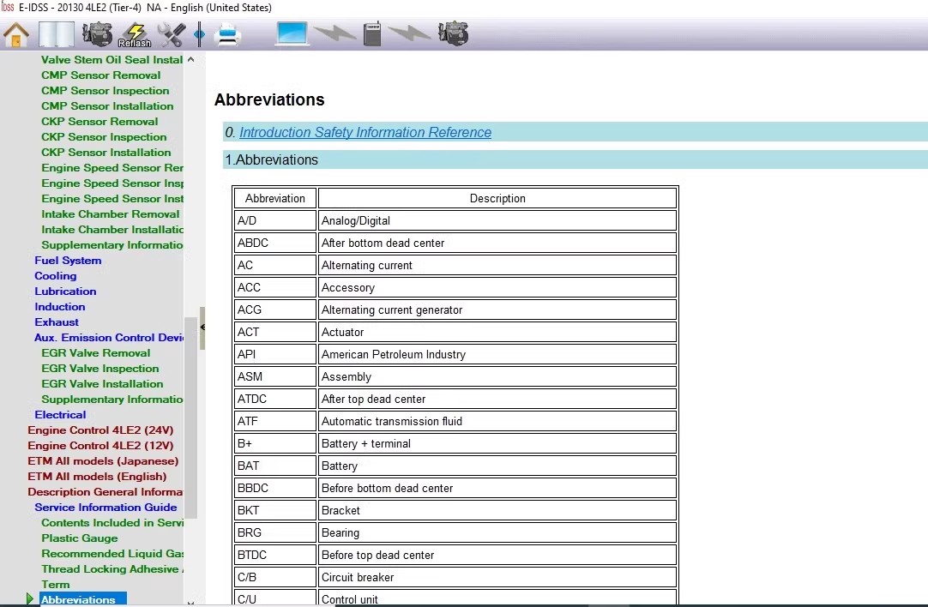Click the blue panel splitter toolbar icon
The width and height of the screenshot is (928, 607).
tap(200, 34)
